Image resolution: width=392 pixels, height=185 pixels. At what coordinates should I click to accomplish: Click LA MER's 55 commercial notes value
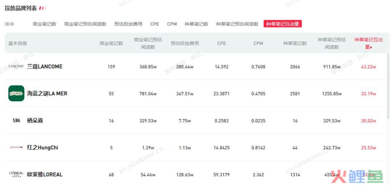(111, 94)
